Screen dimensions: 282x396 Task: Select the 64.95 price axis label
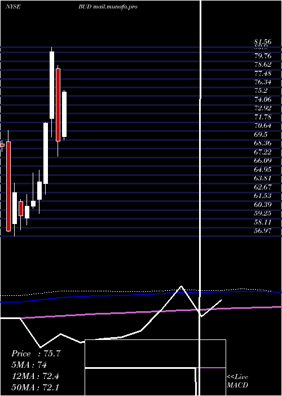coord(263,170)
